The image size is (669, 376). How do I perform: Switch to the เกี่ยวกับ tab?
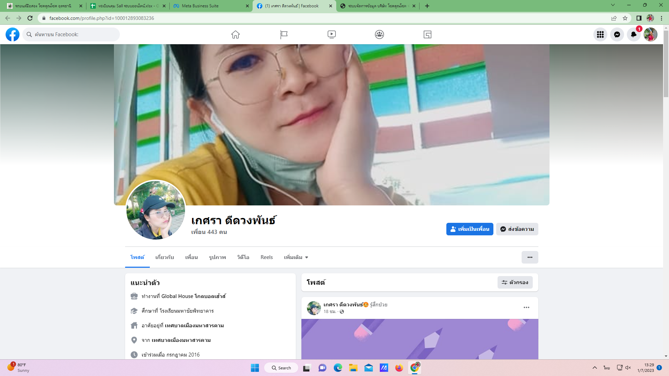click(164, 257)
